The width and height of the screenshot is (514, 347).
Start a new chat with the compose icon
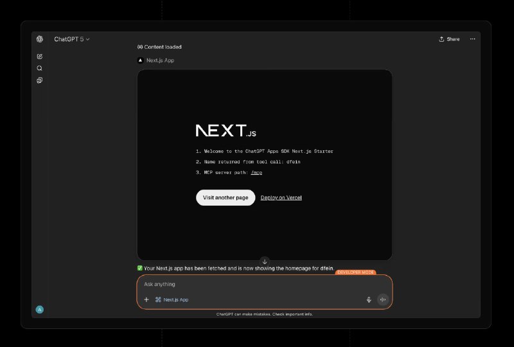click(x=40, y=57)
